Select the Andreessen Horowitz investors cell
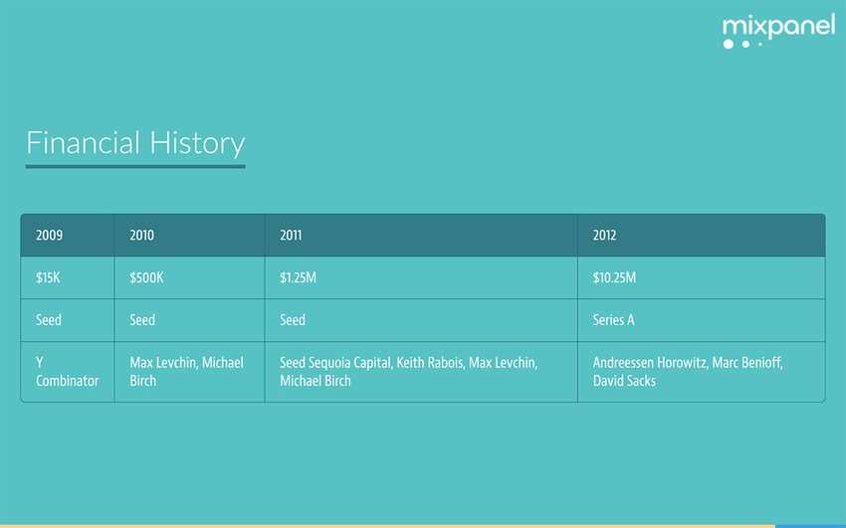Viewport: 846px width, 528px height. click(x=702, y=372)
